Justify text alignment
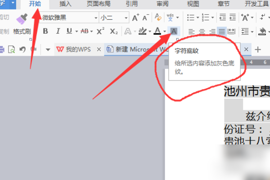The width and height of the screenshot is (270, 180). click(222, 31)
